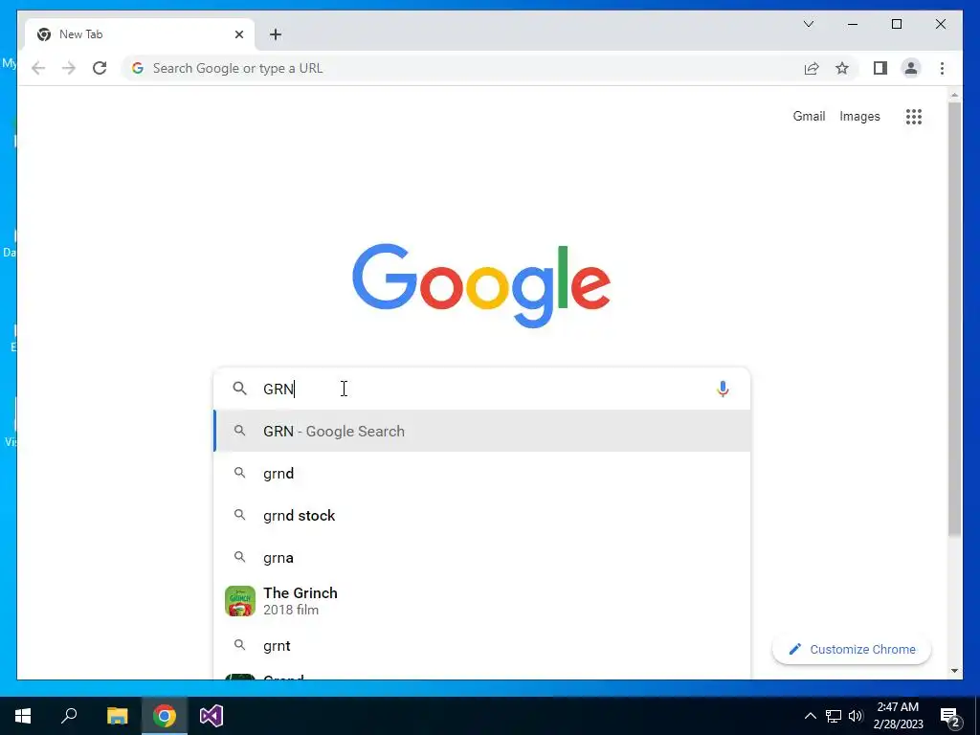Click the page vertical scrollbar thumb
This screenshot has height=735, width=980.
click(x=954, y=319)
